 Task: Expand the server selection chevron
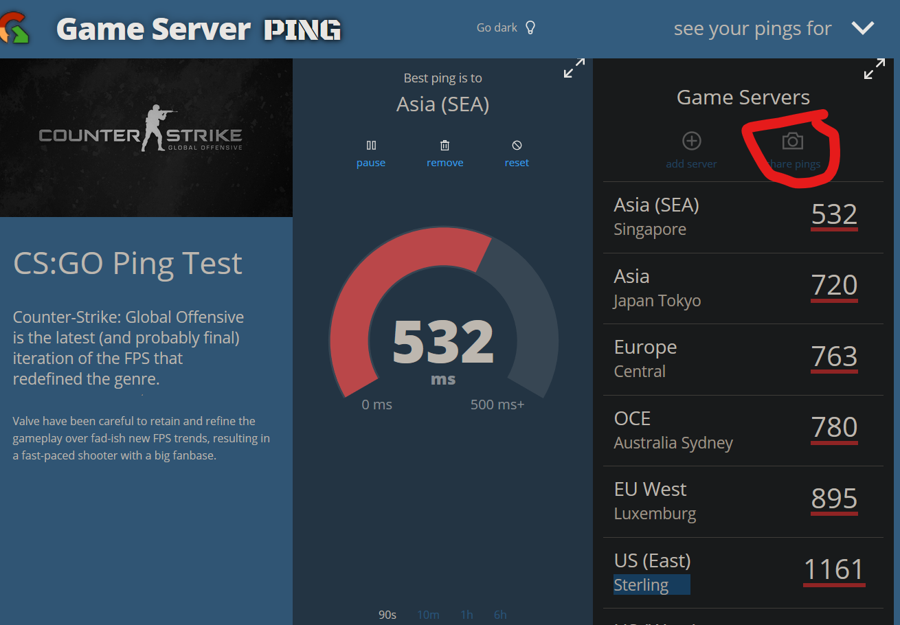(863, 28)
